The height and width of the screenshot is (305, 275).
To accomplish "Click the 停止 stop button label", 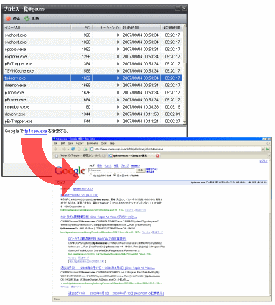I will pos(17,19).
